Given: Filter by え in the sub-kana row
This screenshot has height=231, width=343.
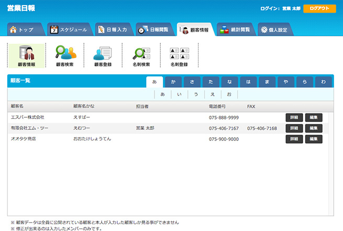Looking at the screenshot, I should click(x=213, y=94).
